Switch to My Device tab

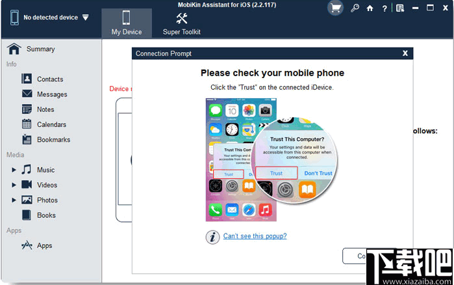coord(127,23)
